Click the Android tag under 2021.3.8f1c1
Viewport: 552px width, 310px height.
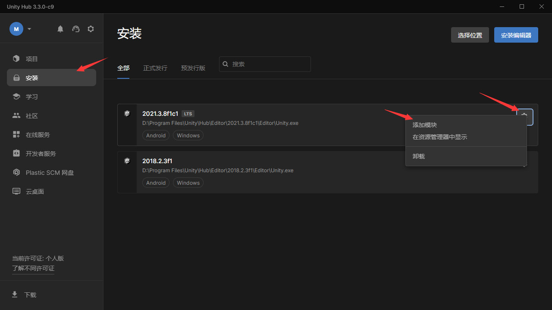pyautogui.click(x=156, y=135)
